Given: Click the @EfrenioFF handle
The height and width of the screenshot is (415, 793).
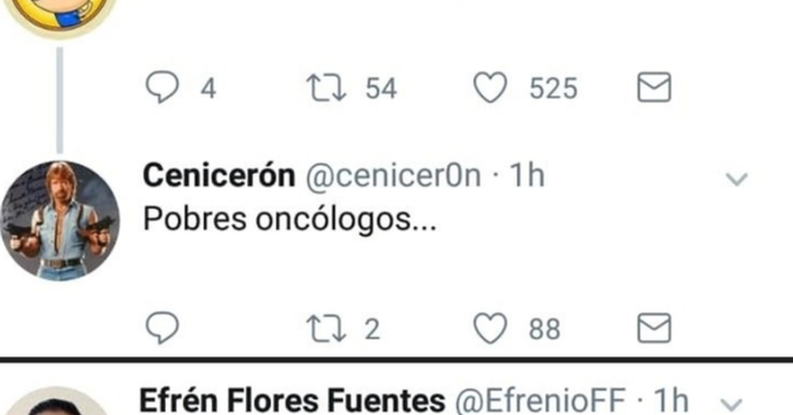Looking at the screenshot, I should click(x=541, y=401).
